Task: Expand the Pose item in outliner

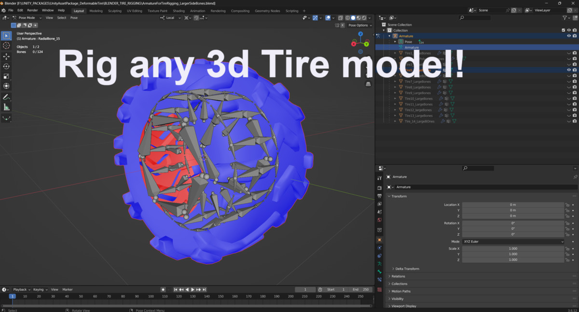Action: click(x=395, y=41)
